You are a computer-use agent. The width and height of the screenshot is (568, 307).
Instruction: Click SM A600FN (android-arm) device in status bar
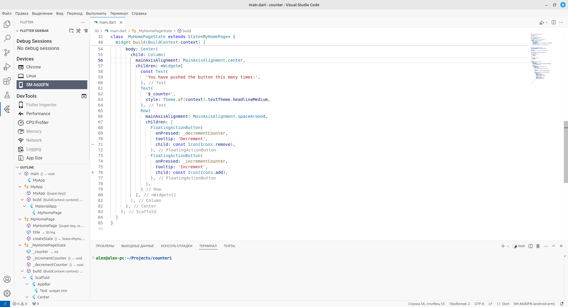coord(534,304)
